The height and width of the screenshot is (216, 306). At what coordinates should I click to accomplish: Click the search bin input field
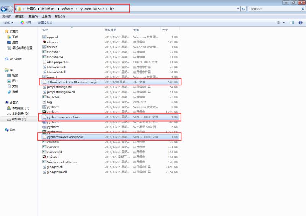[274, 9]
